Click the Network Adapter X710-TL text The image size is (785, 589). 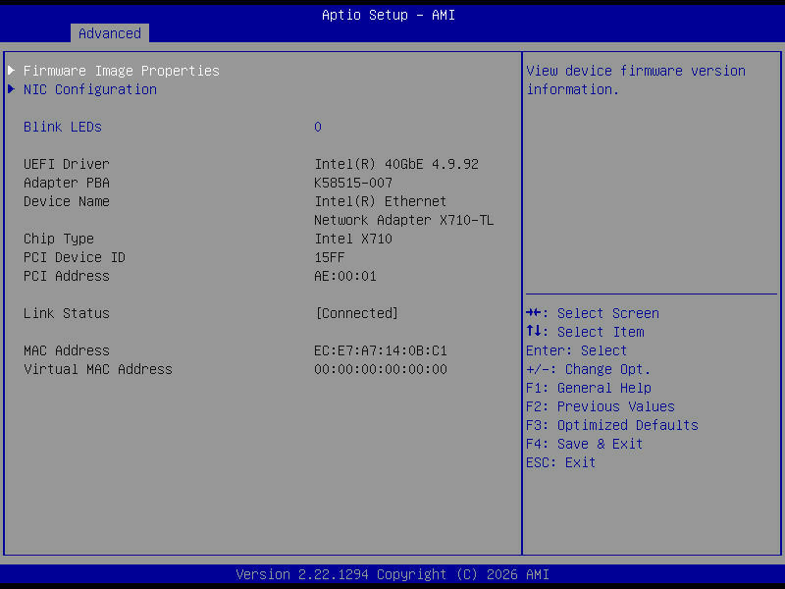click(404, 220)
